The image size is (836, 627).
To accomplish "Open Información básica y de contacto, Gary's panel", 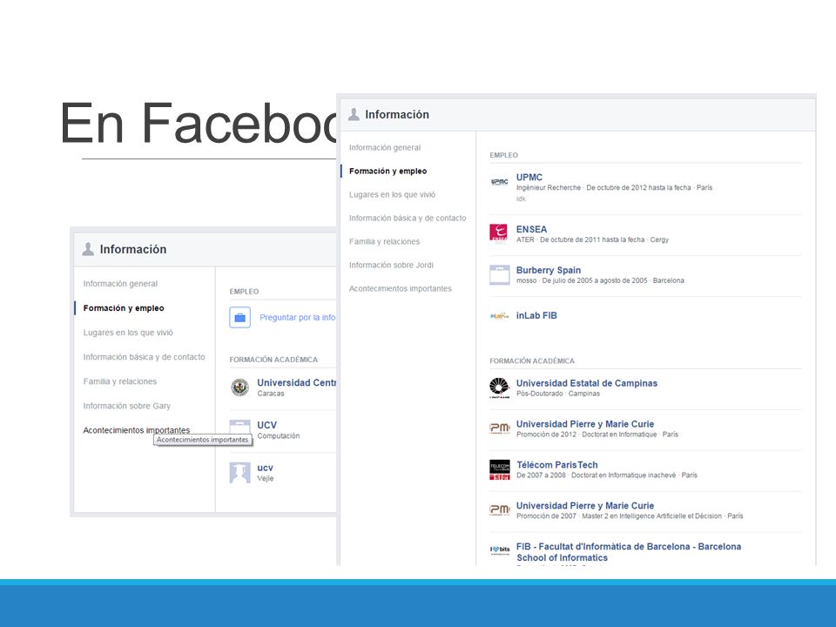I will pos(144,357).
